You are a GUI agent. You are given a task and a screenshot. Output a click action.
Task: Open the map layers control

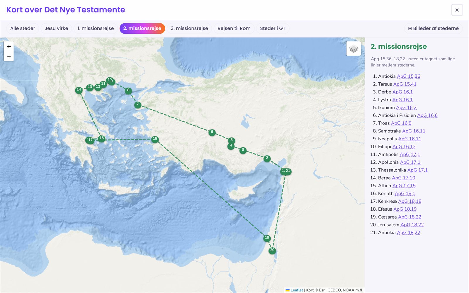tap(354, 49)
